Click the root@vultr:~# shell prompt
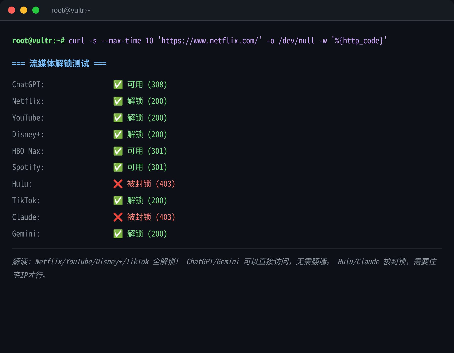 (38, 41)
